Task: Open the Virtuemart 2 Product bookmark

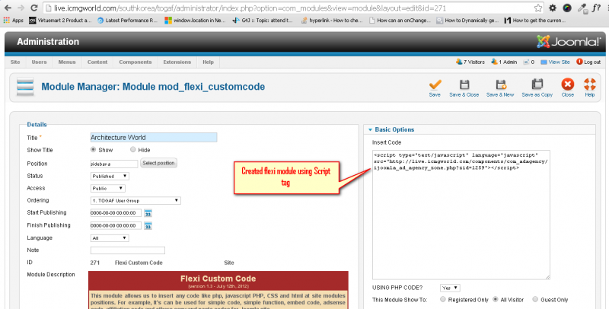Action: click(x=60, y=21)
